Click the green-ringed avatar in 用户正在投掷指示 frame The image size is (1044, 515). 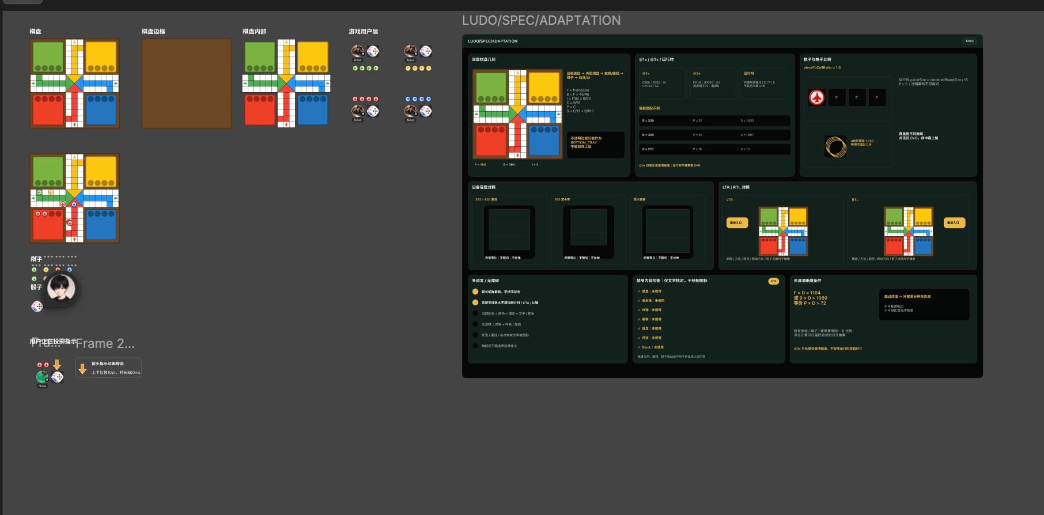[42, 377]
